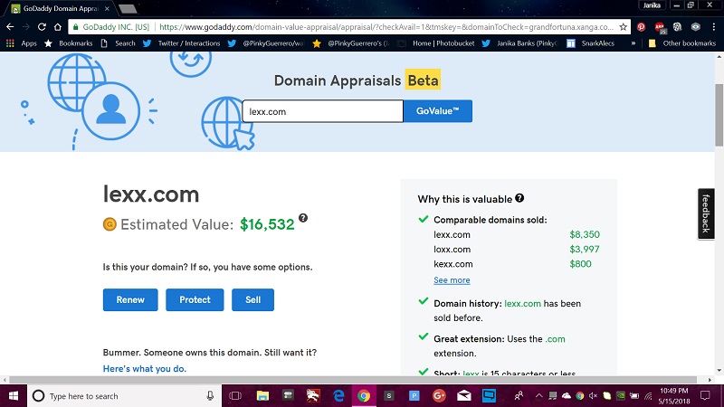724x407 pixels.
Task: Click help icon beside Estimated Value
Action: 303,218
